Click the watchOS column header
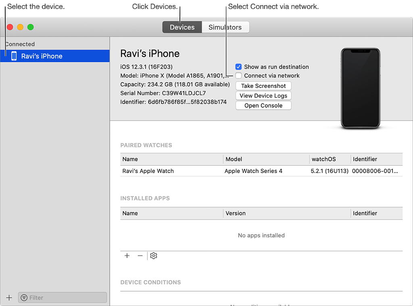The image size is (413, 306). pos(330,159)
